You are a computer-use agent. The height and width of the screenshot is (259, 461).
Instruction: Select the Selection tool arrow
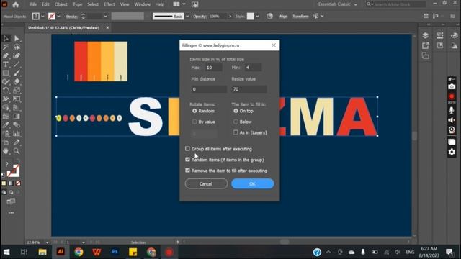pyautogui.click(x=6, y=38)
